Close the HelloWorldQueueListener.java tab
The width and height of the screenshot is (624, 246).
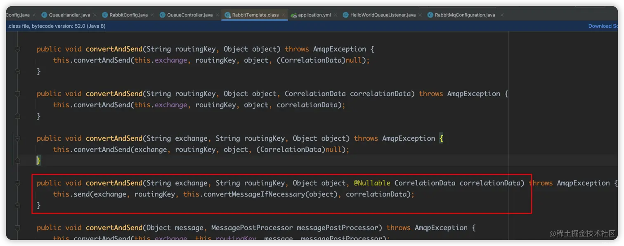click(x=421, y=15)
